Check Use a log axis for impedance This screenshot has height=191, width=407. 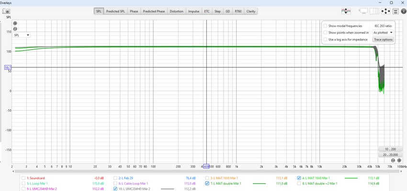325,39
